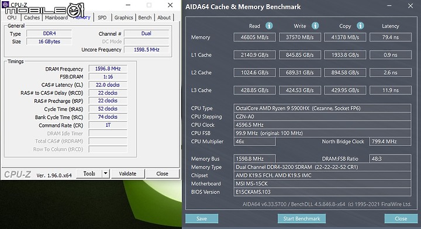Click the CPU FSB 99.9 MHz field
421x229 pixels.
(x=322, y=133)
